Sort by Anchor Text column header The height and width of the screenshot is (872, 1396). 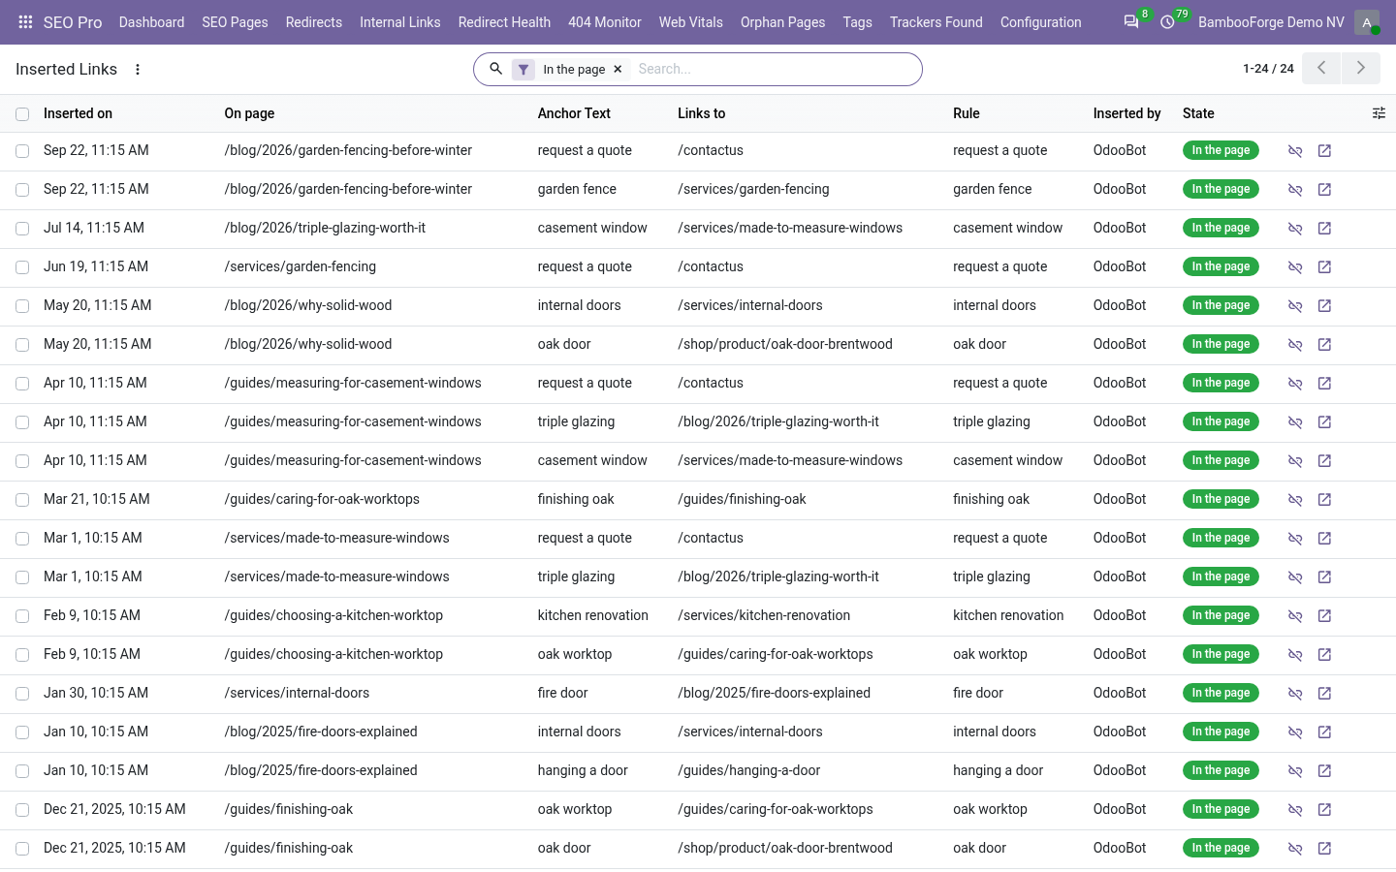coord(574,113)
